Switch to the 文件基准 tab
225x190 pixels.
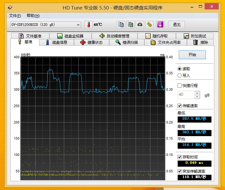click(x=30, y=36)
